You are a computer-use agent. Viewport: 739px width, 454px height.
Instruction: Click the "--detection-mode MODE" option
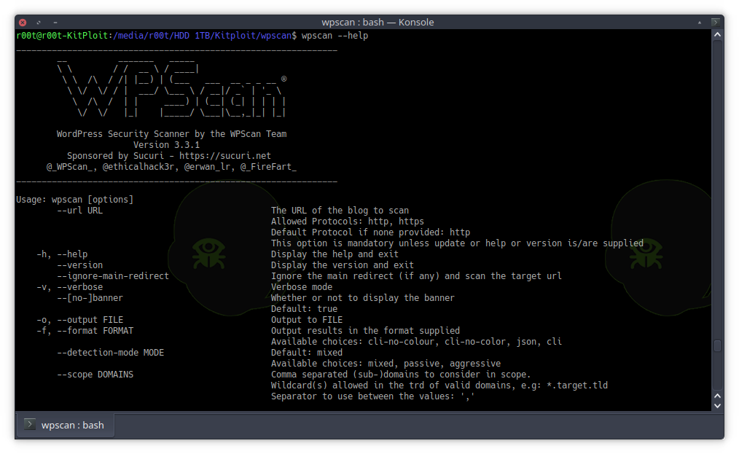(x=110, y=352)
